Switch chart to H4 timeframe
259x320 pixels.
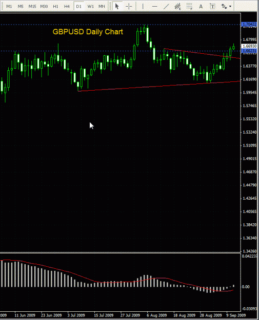pyautogui.click(x=67, y=6)
